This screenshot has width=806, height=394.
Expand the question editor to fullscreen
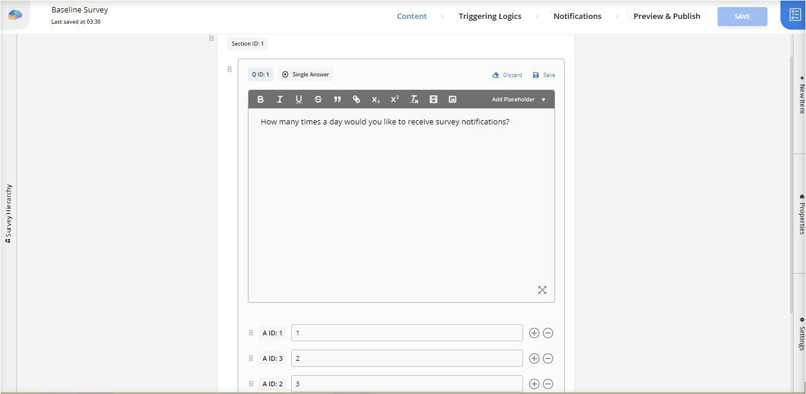(542, 290)
